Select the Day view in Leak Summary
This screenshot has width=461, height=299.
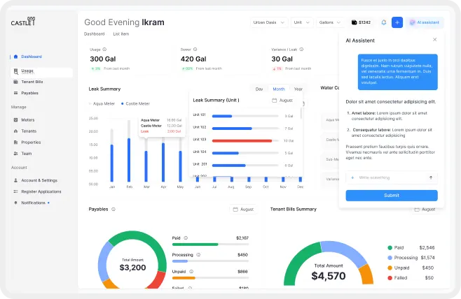pos(259,89)
